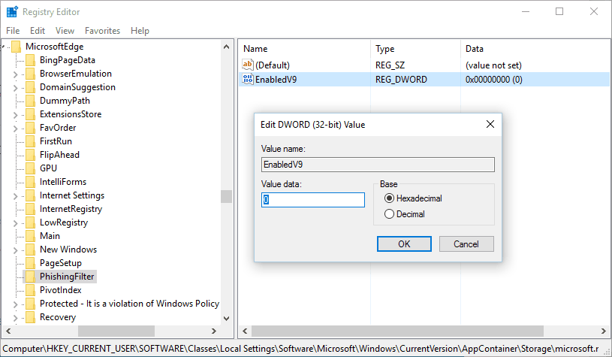Click the DummyPath folder icon
The width and height of the screenshot is (612, 357).
click(x=31, y=101)
